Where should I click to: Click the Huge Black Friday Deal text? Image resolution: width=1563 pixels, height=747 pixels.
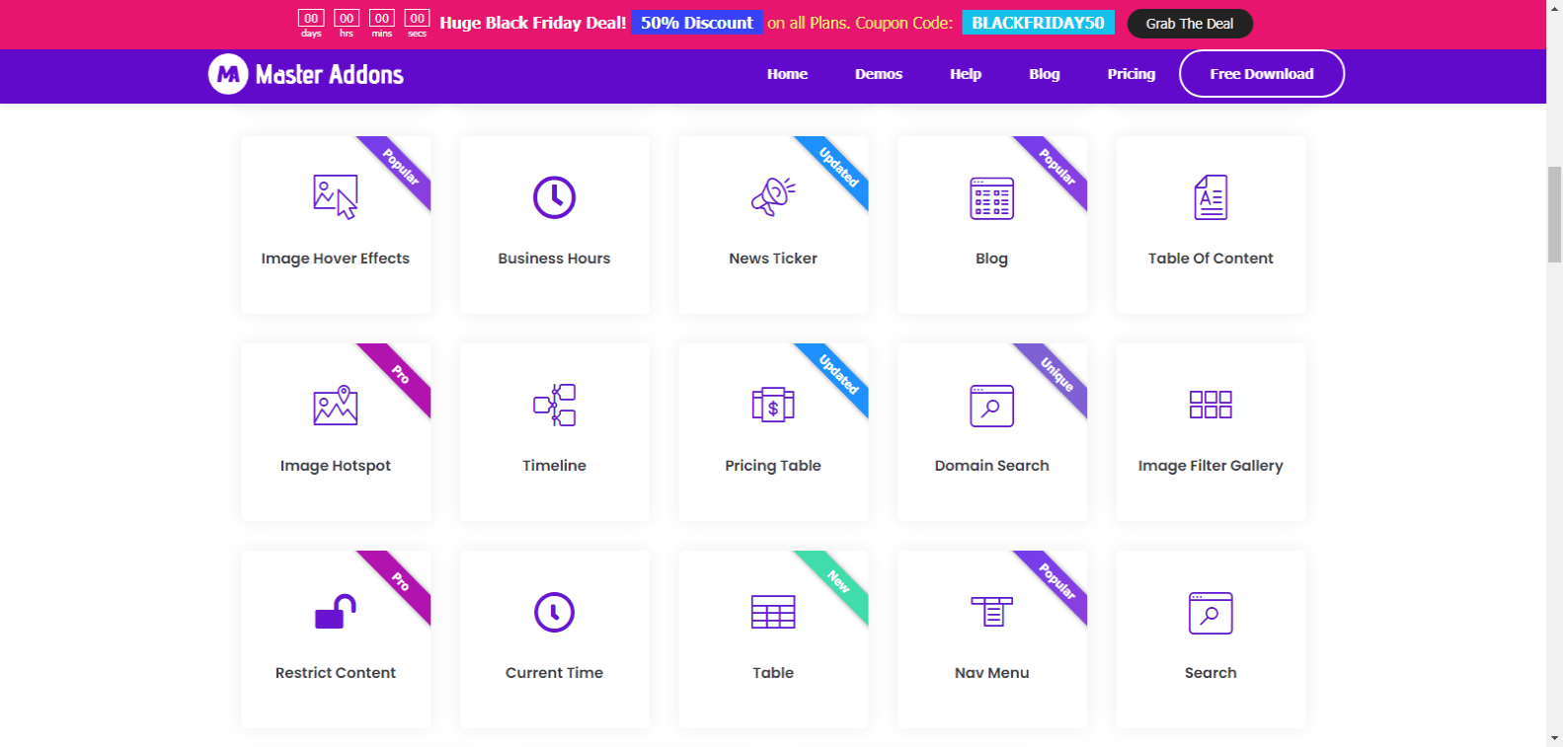533,23
